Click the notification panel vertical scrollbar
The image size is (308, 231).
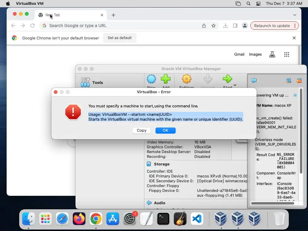[301, 131]
